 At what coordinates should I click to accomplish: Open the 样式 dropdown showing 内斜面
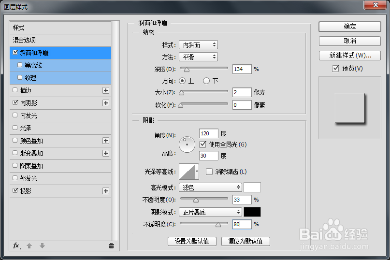198,45
